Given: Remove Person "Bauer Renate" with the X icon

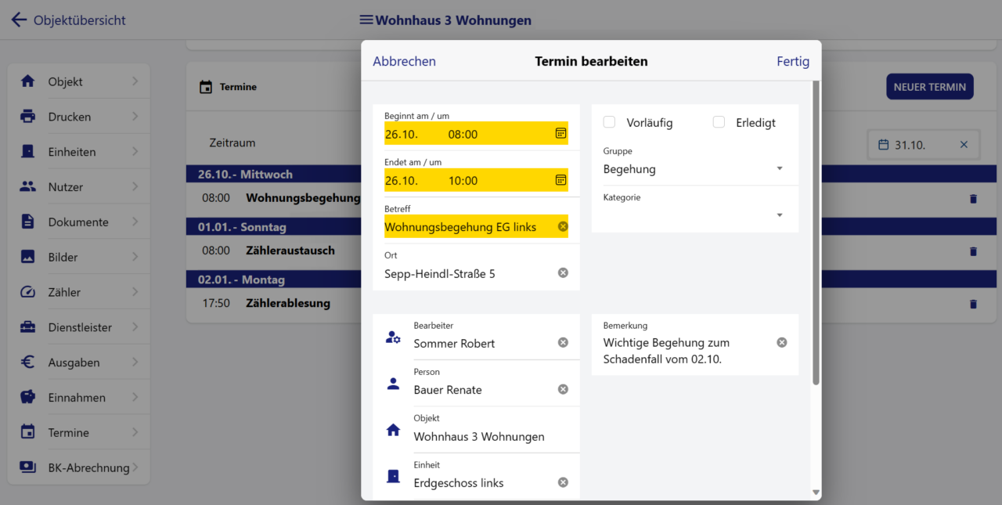Looking at the screenshot, I should point(562,388).
